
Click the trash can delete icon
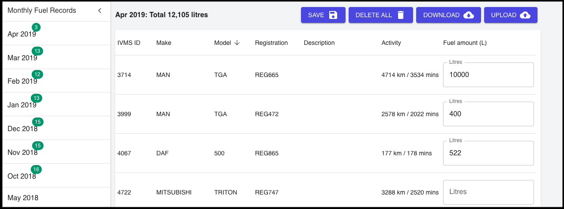pos(401,15)
